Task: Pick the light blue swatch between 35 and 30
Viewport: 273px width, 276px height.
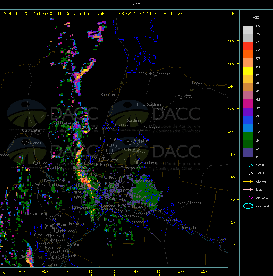Action: [x=248, y=128]
